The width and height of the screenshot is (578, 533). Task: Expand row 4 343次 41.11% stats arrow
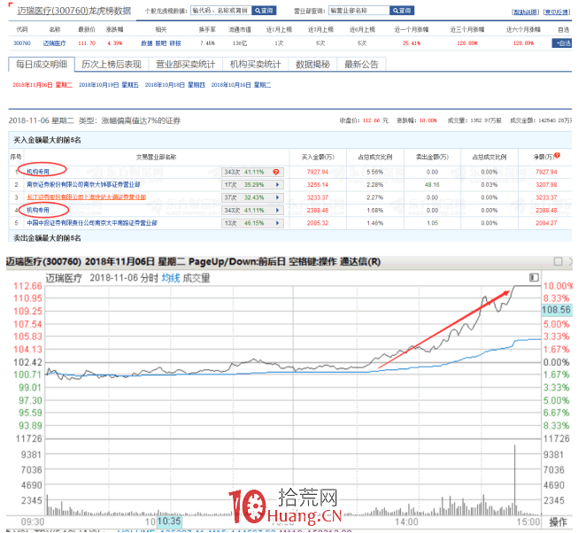click(x=278, y=210)
